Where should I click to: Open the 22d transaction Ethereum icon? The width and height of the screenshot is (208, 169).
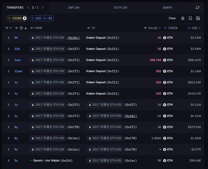(x=9, y=49)
